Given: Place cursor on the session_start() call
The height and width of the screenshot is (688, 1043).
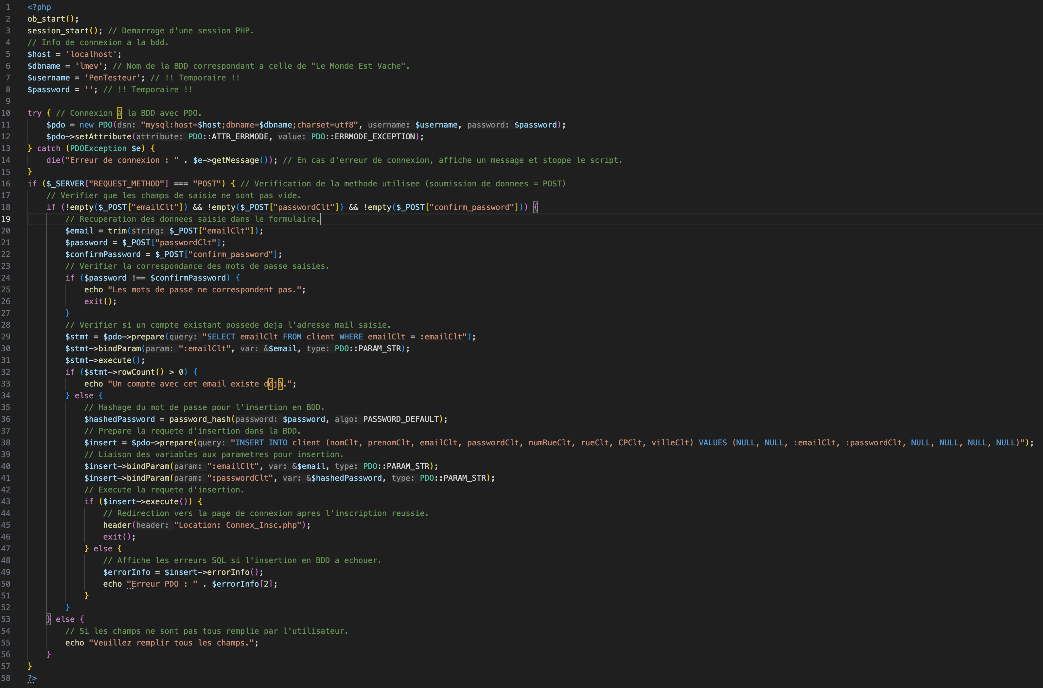Looking at the screenshot, I should (62, 30).
